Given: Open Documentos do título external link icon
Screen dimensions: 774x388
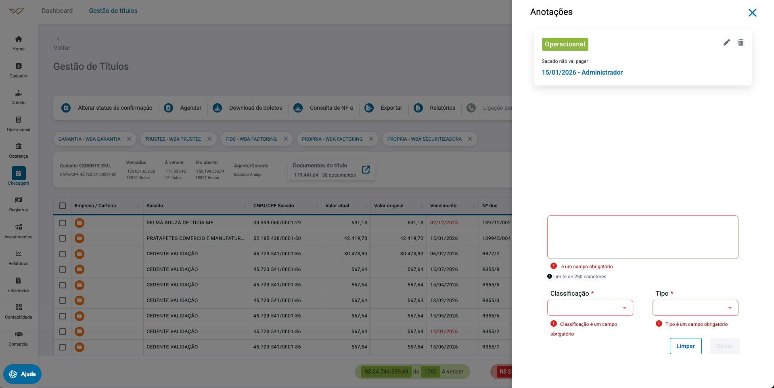Looking at the screenshot, I should coord(366,170).
